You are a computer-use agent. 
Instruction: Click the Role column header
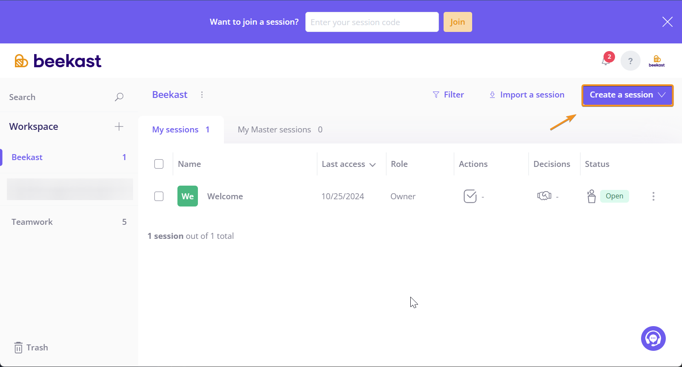tap(399, 164)
